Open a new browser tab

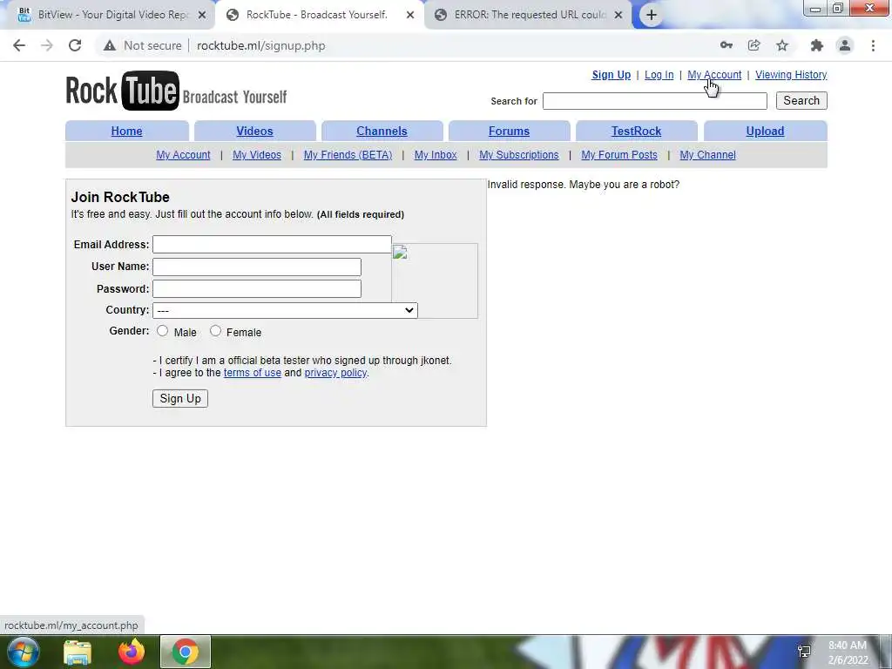[652, 15]
